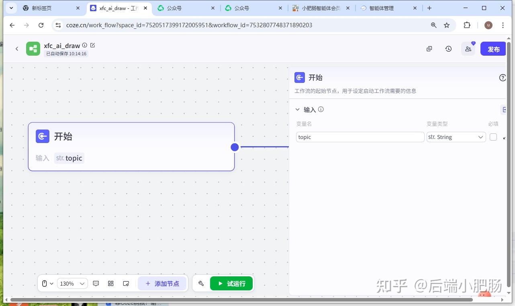The width and height of the screenshot is (515, 306).
Task: Click the comment bubble icon on canvas toolbar
Action: 96,283
